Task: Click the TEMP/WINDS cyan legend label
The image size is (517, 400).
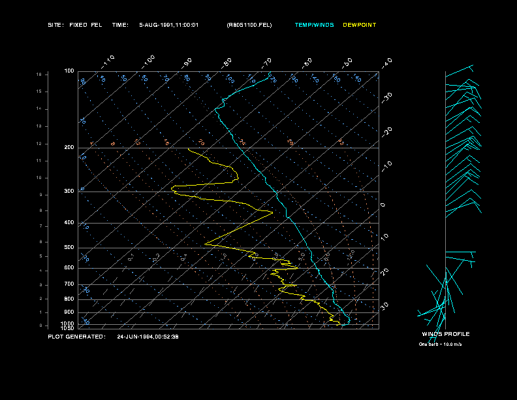Action: [x=314, y=25]
